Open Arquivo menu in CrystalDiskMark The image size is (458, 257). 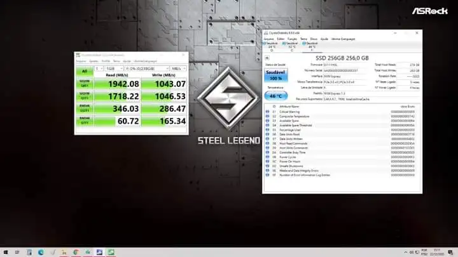pyautogui.click(x=81, y=61)
